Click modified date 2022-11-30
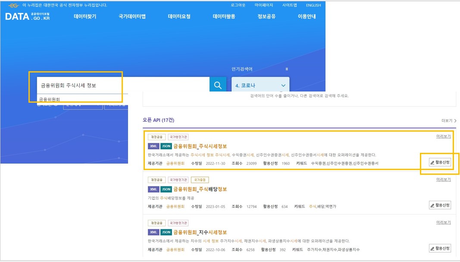The image size is (460, 262). coord(216,164)
